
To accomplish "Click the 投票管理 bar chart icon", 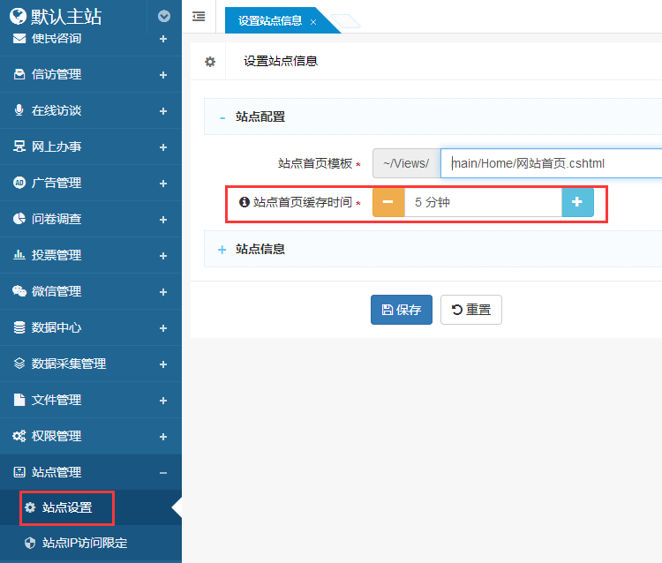I will (19, 255).
